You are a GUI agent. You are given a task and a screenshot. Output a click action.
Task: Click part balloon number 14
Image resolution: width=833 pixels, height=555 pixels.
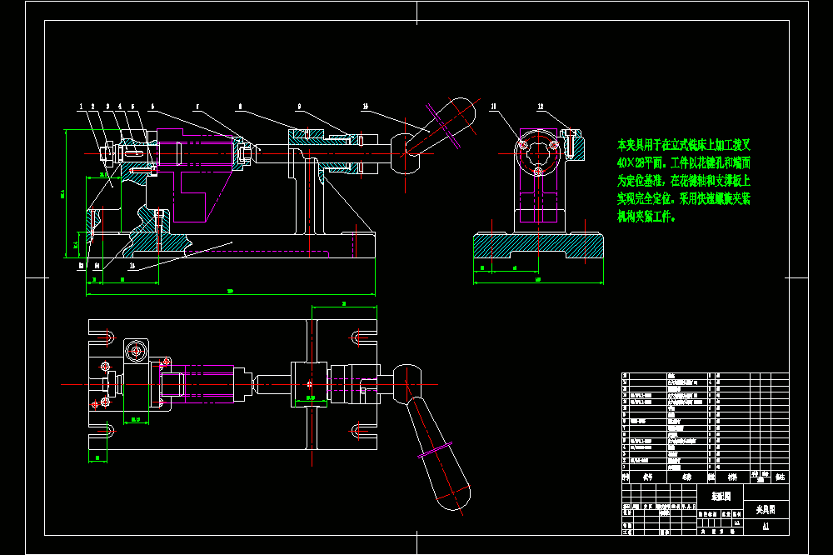pos(97,265)
